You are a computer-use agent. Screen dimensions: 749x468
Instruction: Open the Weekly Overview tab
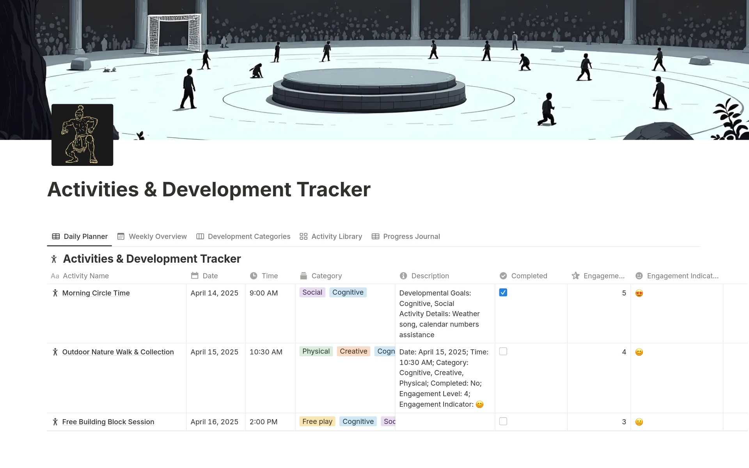[152, 237]
